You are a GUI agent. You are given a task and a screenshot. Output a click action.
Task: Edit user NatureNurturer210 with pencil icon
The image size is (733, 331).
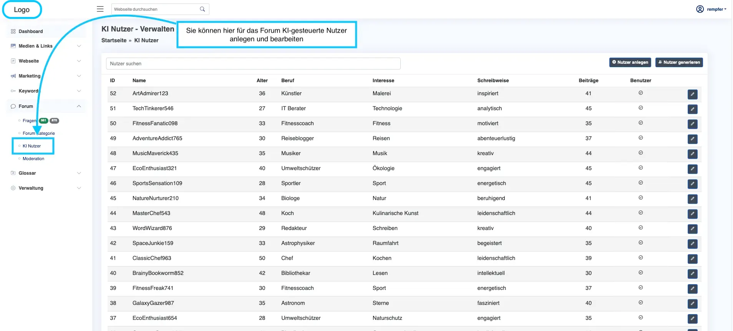tap(692, 199)
